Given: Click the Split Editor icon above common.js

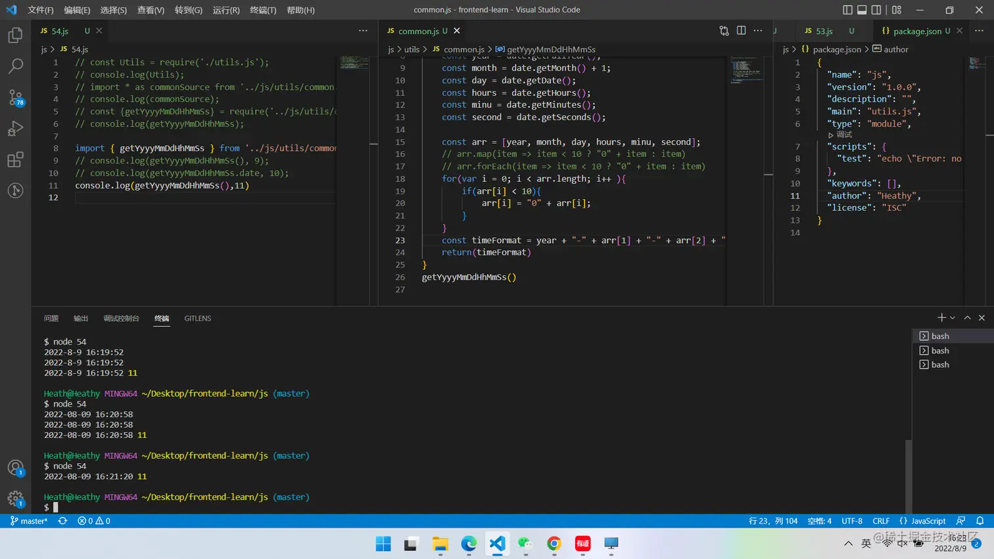Looking at the screenshot, I should click(x=742, y=31).
